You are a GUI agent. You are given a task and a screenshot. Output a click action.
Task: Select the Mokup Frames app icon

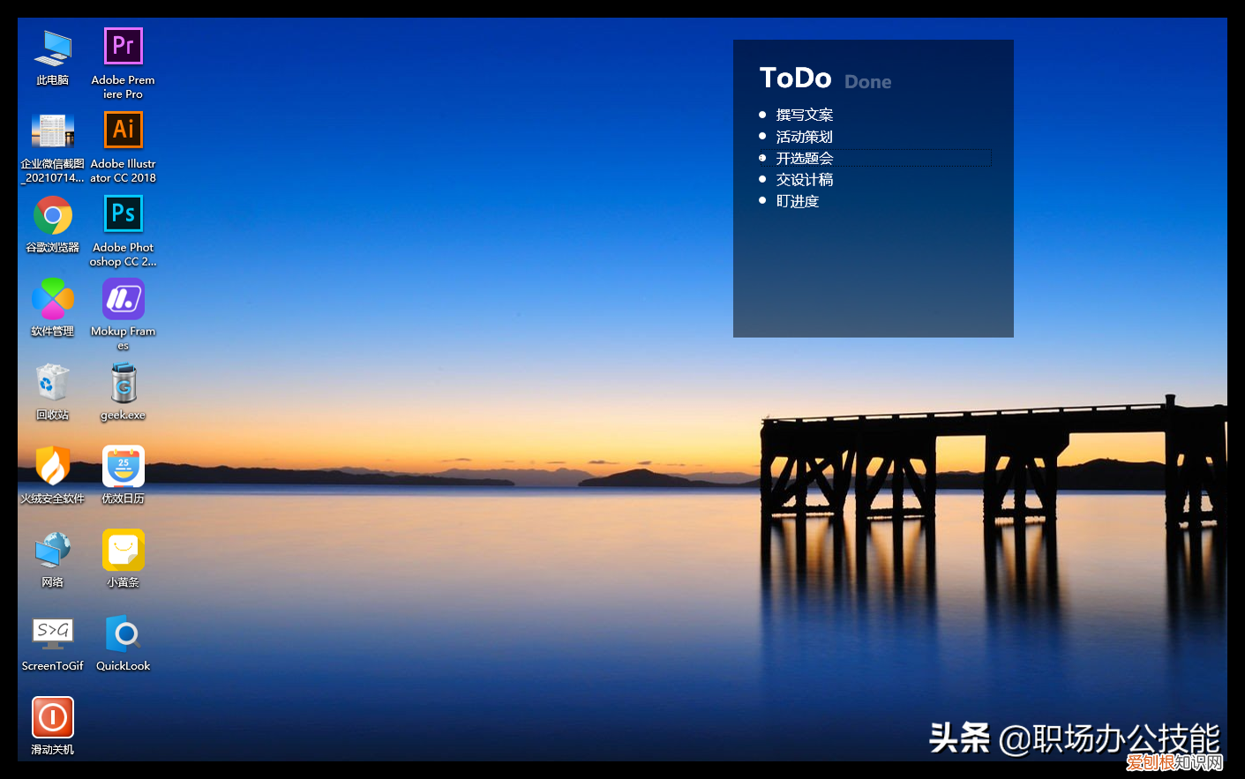pos(123,299)
